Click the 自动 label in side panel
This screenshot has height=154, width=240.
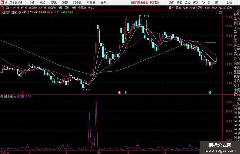pyautogui.click(x=237, y=99)
